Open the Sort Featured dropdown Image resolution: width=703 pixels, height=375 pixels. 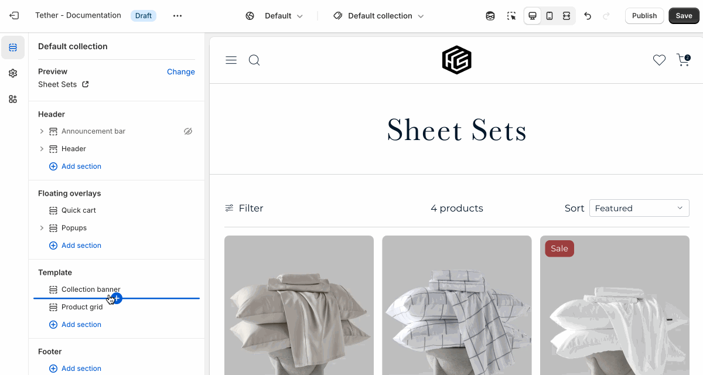click(x=639, y=208)
